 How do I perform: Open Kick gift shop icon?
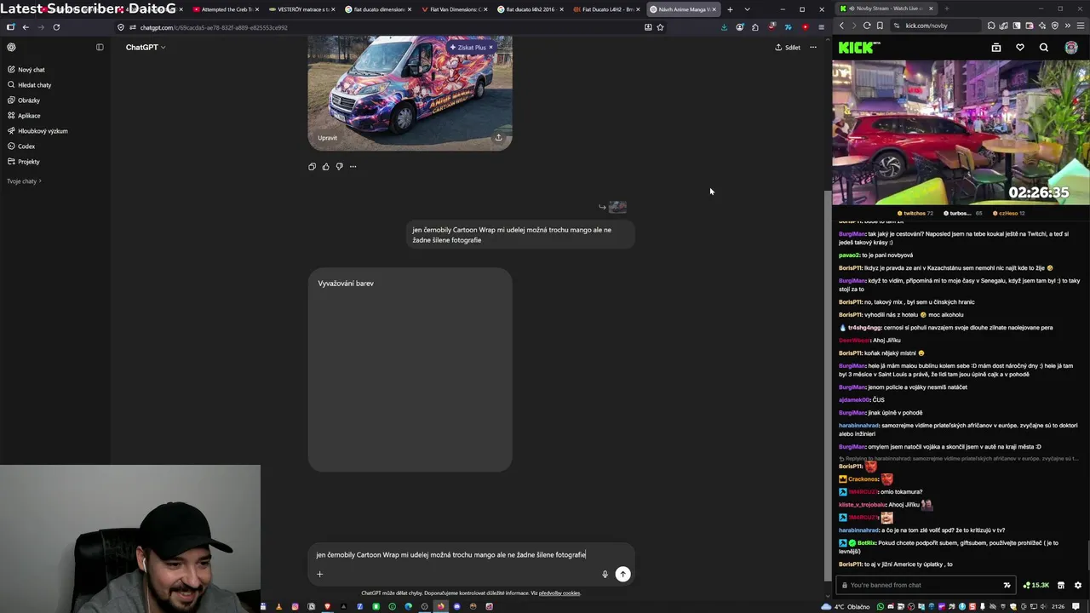click(1061, 586)
